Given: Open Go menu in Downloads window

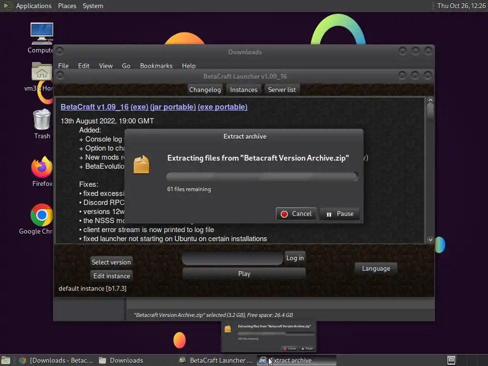Looking at the screenshot, I should click(126, 66).
